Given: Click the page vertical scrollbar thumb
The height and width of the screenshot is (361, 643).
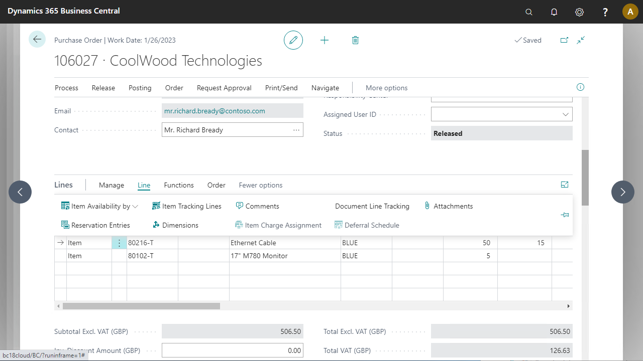Looking at the screenshot, I should tap(585, 177).
